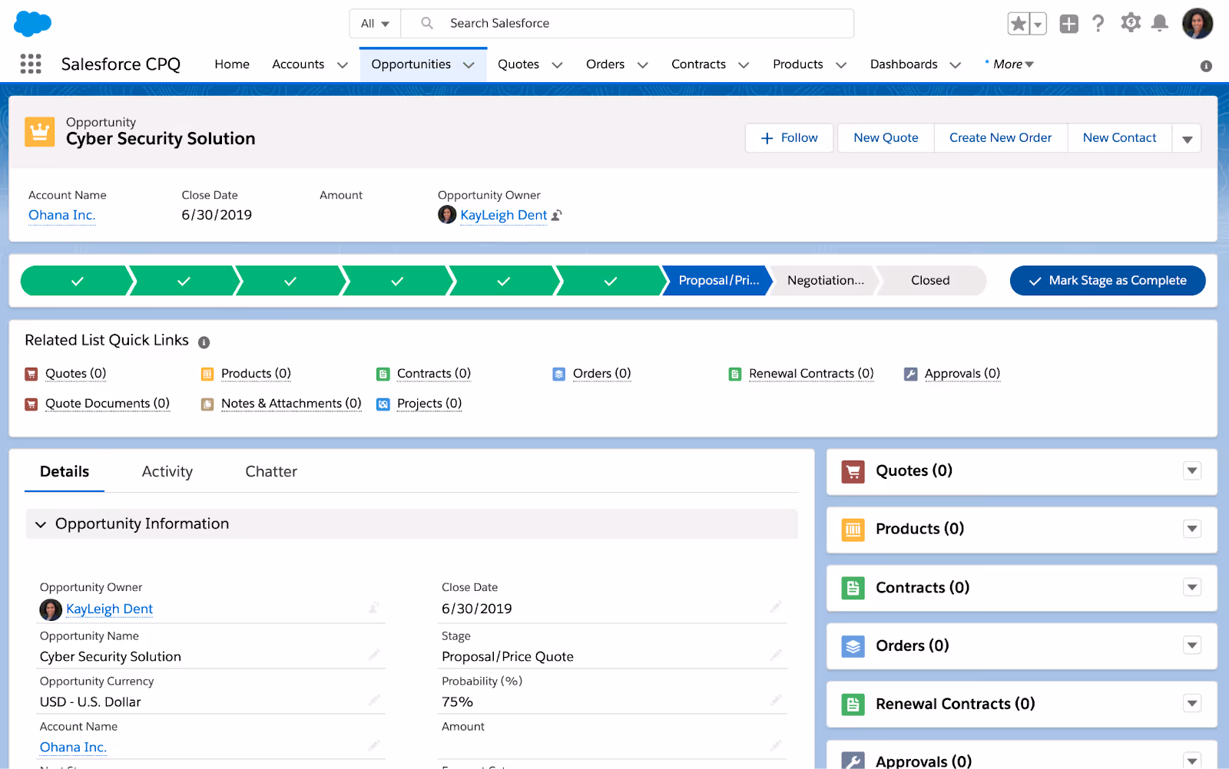Open the More navigation menu
This screenshot has height=769, width=1229.
click(1009, 64)
